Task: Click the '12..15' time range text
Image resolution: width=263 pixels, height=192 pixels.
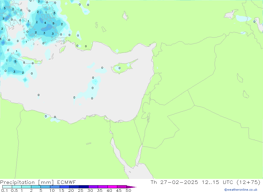Action: (x=210, y=182)
